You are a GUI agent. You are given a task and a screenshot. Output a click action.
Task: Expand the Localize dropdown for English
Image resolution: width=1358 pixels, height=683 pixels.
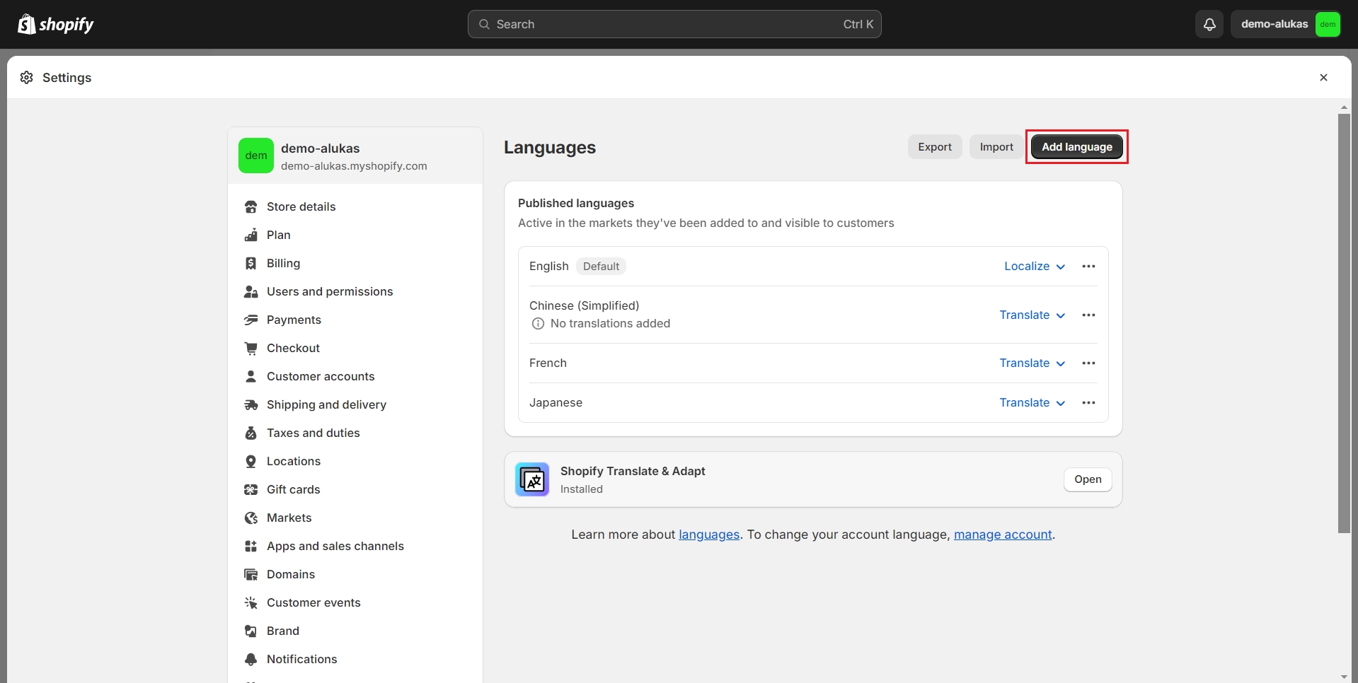pyautogui.click(x=1034, y=267)
